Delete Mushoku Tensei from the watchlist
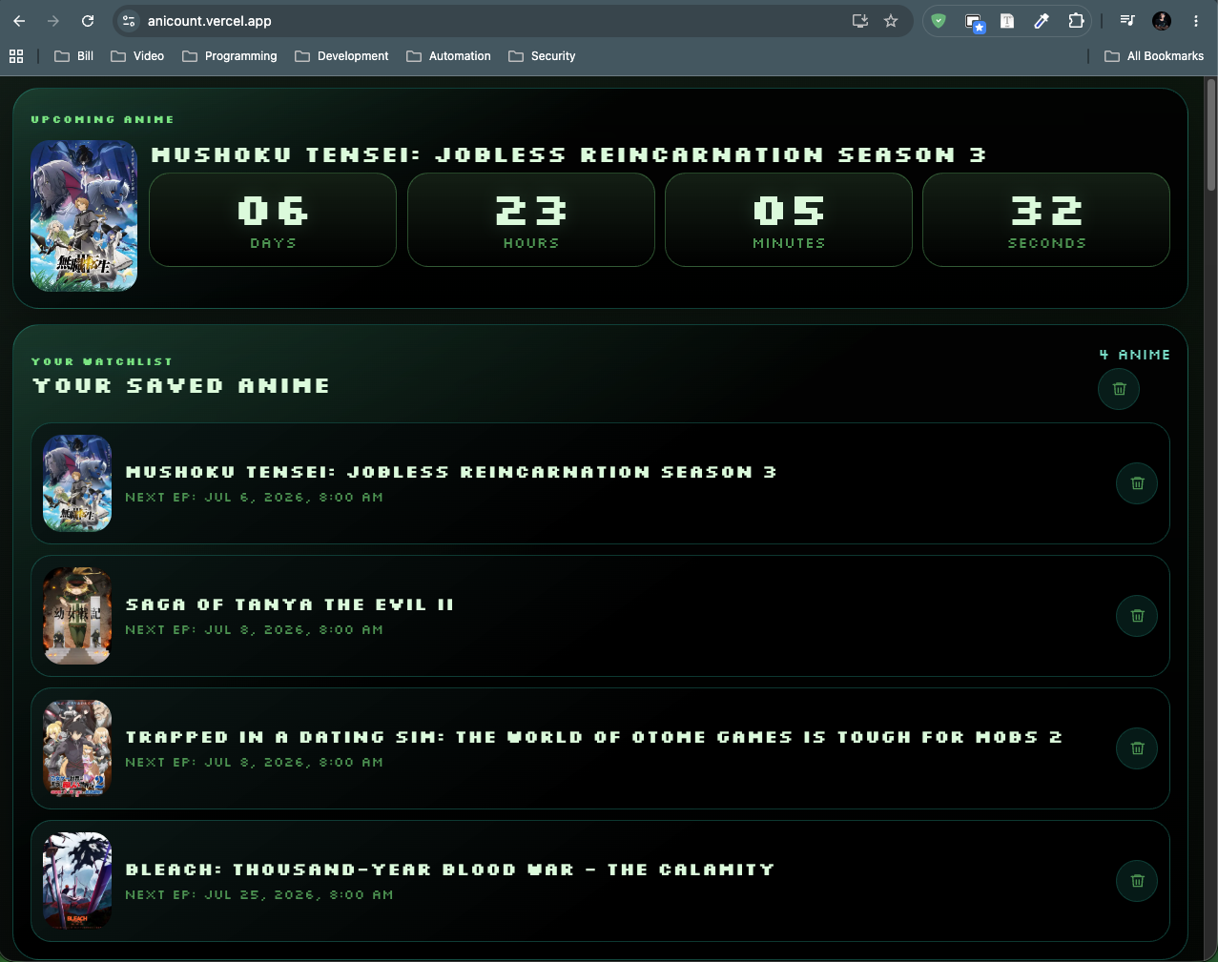1218x962 pixels. [1137, 483]
